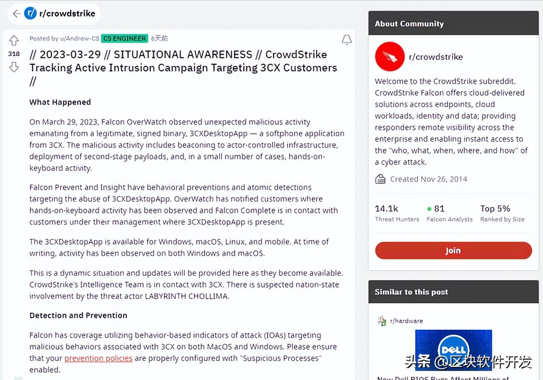Open the 3CX intrusion campaign post title
The image size is (543, 380).
point(183,67)
